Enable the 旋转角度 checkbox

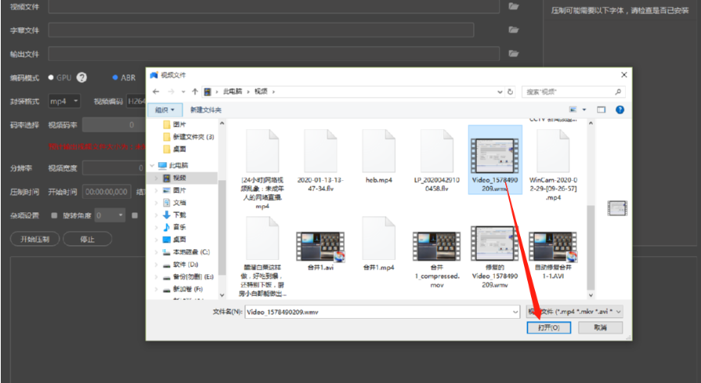(54, 215)
